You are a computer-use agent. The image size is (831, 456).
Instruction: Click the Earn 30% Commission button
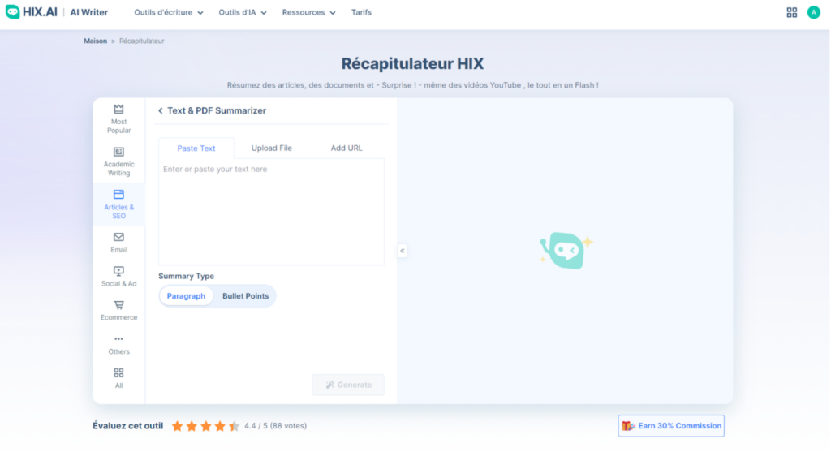671,426
